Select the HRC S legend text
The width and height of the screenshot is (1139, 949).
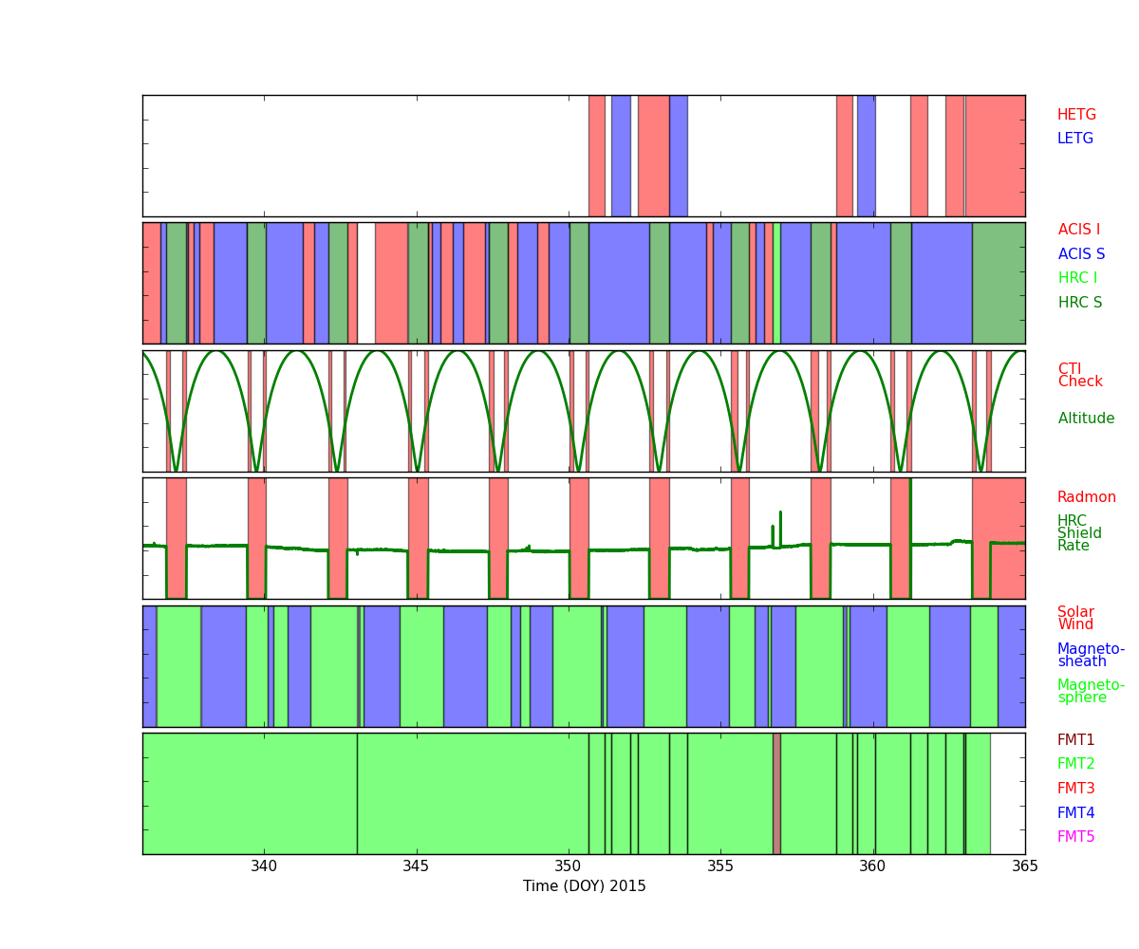[x=1080, y=303]
